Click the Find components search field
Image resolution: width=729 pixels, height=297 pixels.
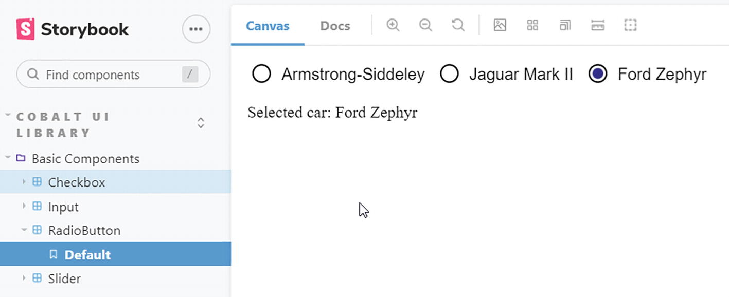click(108, 75)
